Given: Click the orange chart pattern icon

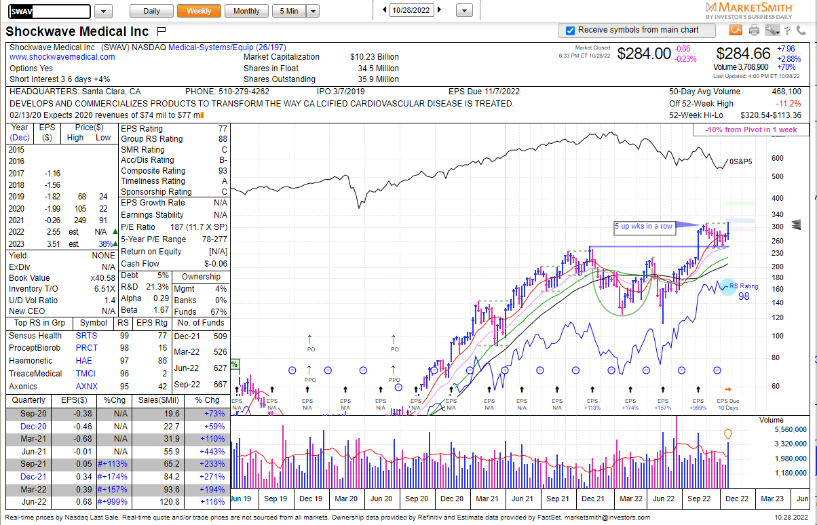Looking at the screenshot, I should pos(736,30).
